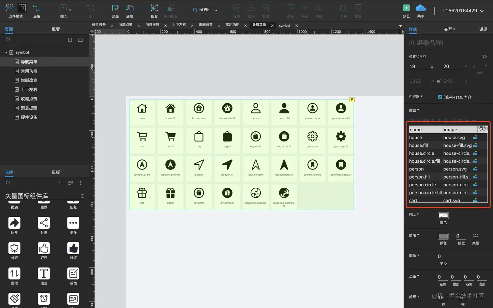Switch to the 说明 notes tab

(x=483, y=29)
